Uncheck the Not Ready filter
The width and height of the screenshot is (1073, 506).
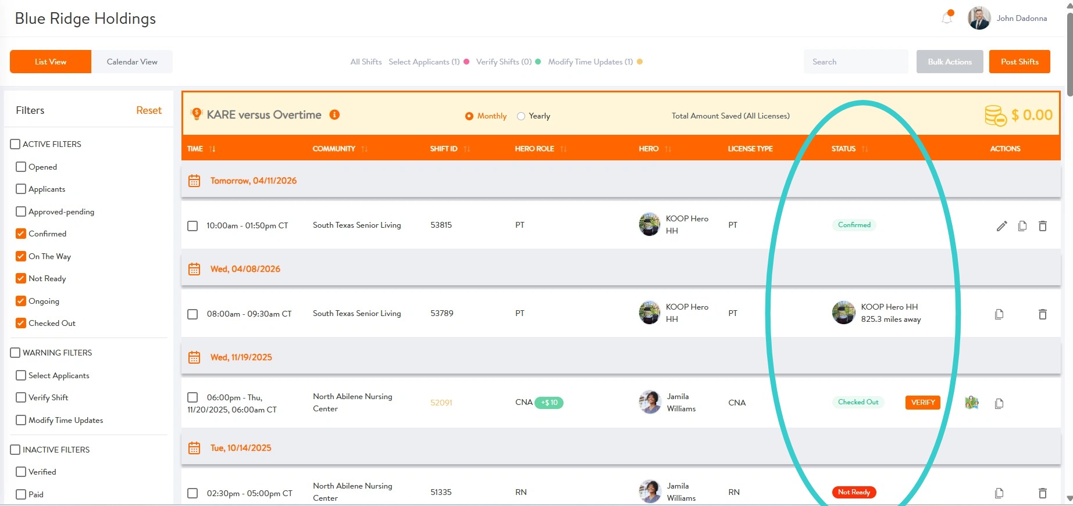click(x=21, y=278)
